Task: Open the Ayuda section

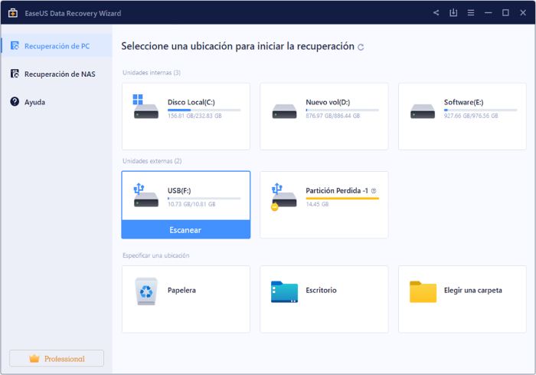Action: [x=57, y=102]
